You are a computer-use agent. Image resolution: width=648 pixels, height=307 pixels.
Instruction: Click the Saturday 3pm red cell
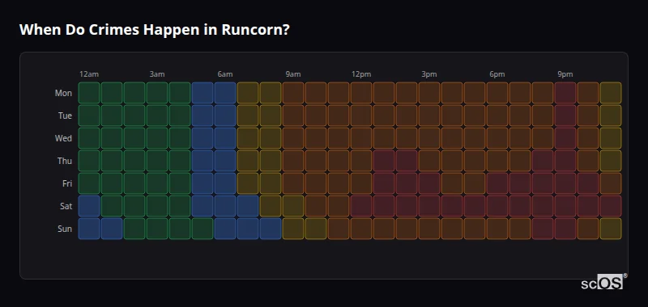[x=429, y=206]
